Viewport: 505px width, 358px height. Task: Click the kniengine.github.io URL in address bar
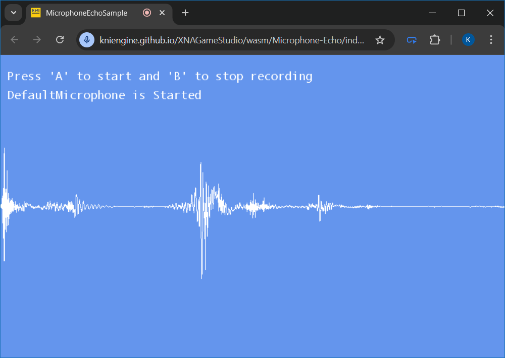tap(232, 40)
